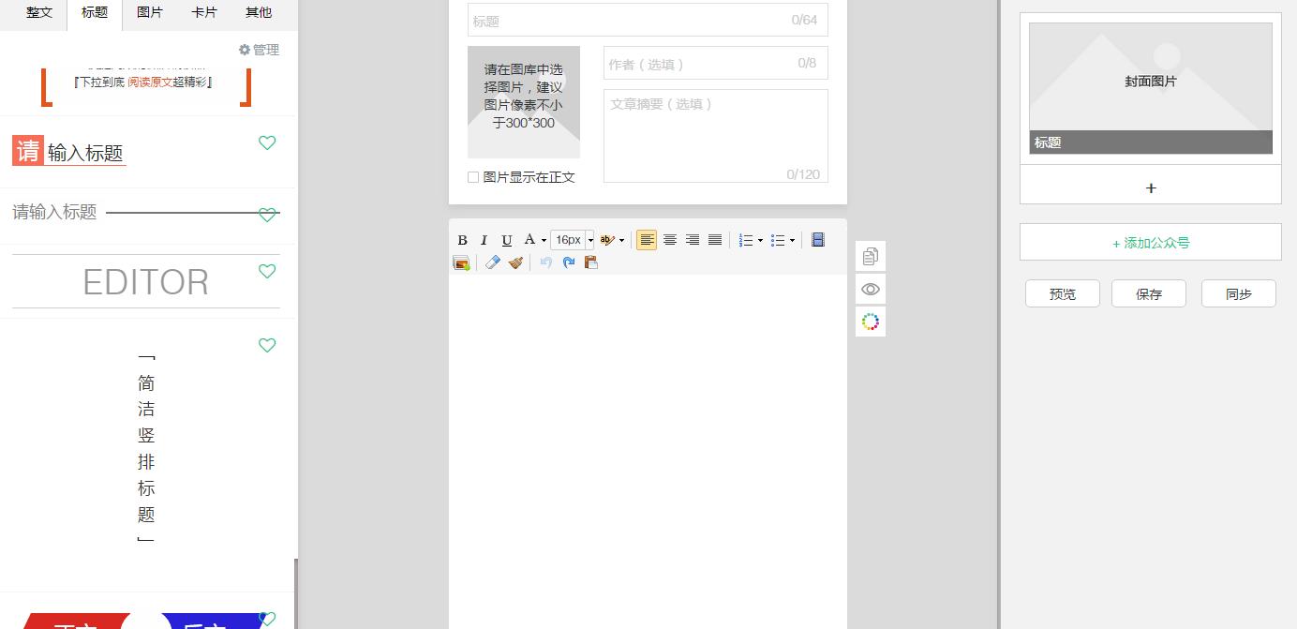Screen dimensions: 1297x629
Task: Click the undo arrow icon
Action: (x=546, y=262)
